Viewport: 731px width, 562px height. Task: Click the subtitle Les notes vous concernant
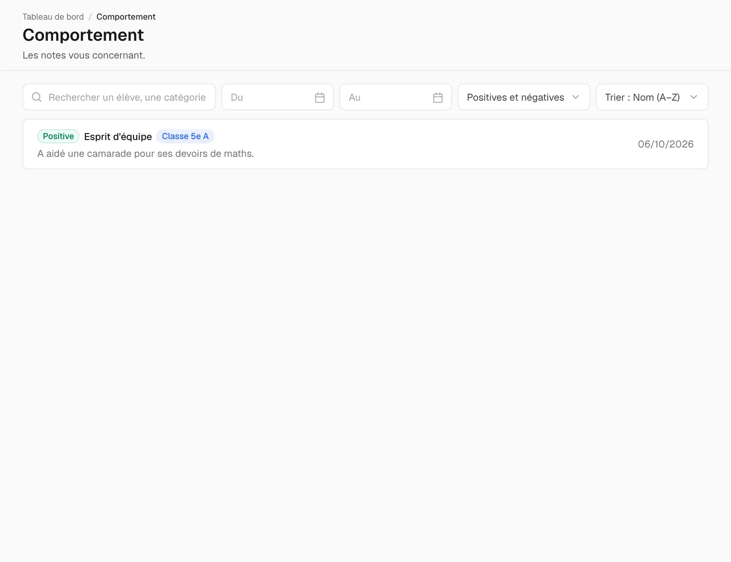[84, 55]
